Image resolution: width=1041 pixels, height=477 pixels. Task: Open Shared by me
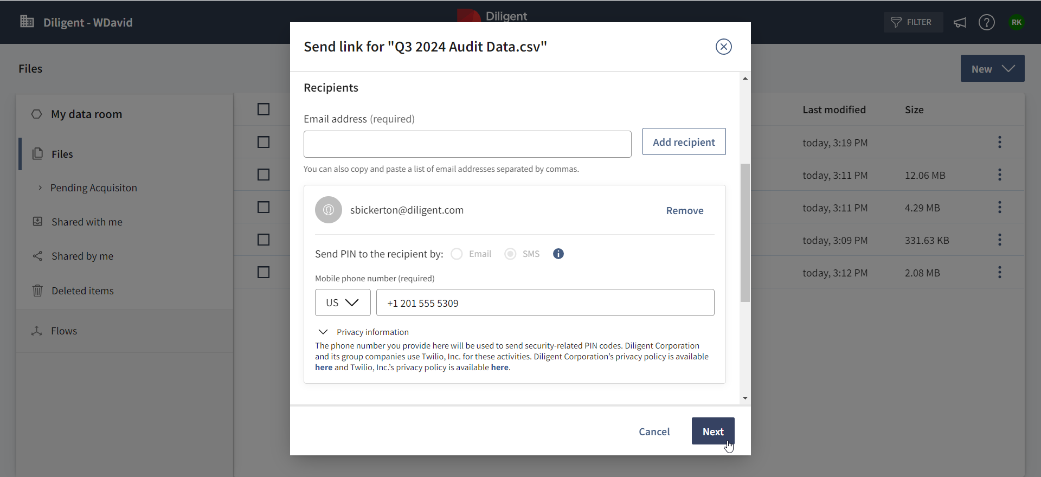[82, 256]
